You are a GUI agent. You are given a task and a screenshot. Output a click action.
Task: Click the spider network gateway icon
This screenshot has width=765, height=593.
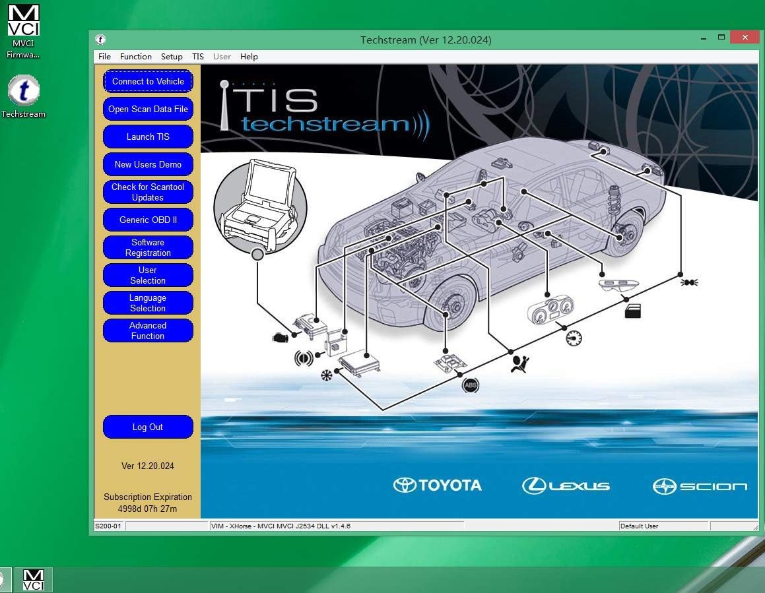(x=689, y=282)
